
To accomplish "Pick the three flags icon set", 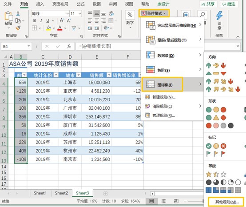I will pos(216,154).
